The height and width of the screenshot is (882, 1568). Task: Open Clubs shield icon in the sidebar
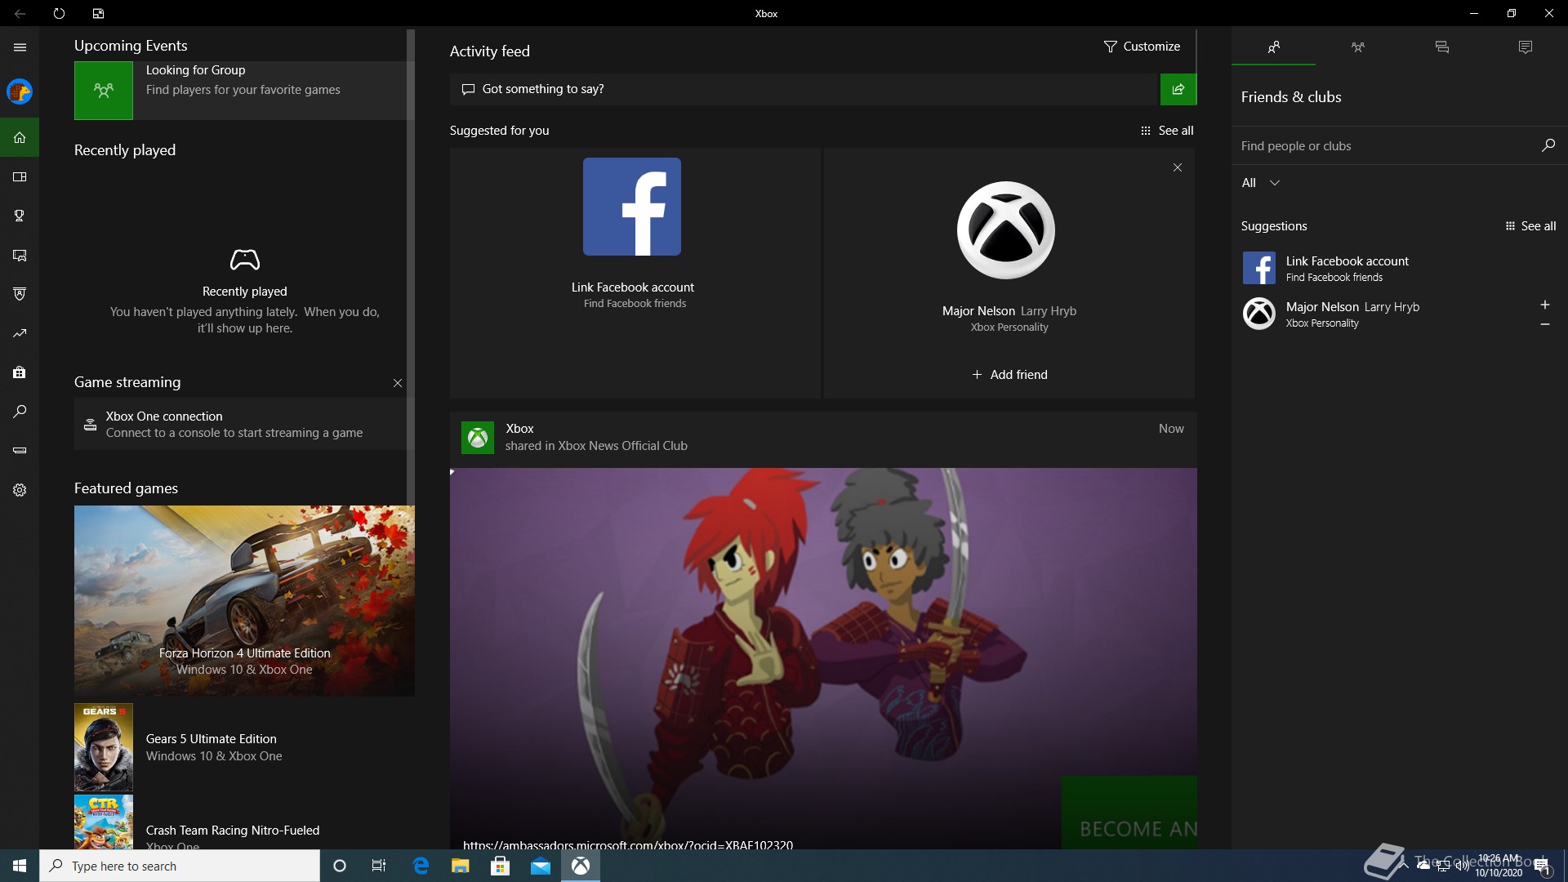click(20, 294)
